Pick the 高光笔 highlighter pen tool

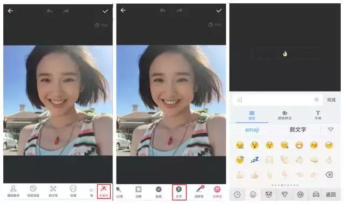point(53,191)
